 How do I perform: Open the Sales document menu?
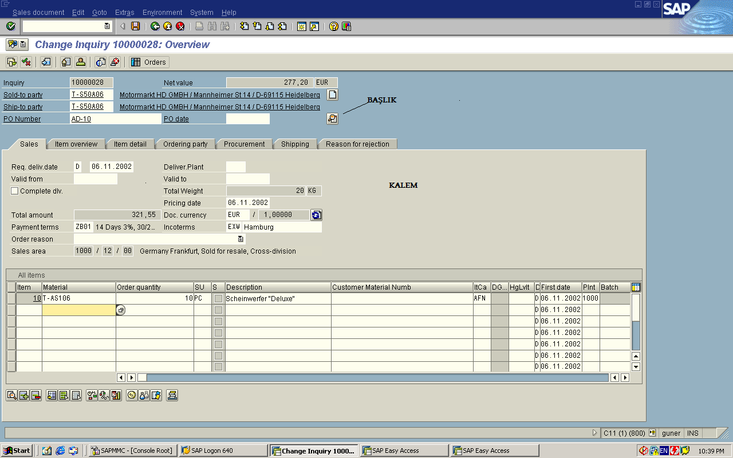click(x=38, y=13)
